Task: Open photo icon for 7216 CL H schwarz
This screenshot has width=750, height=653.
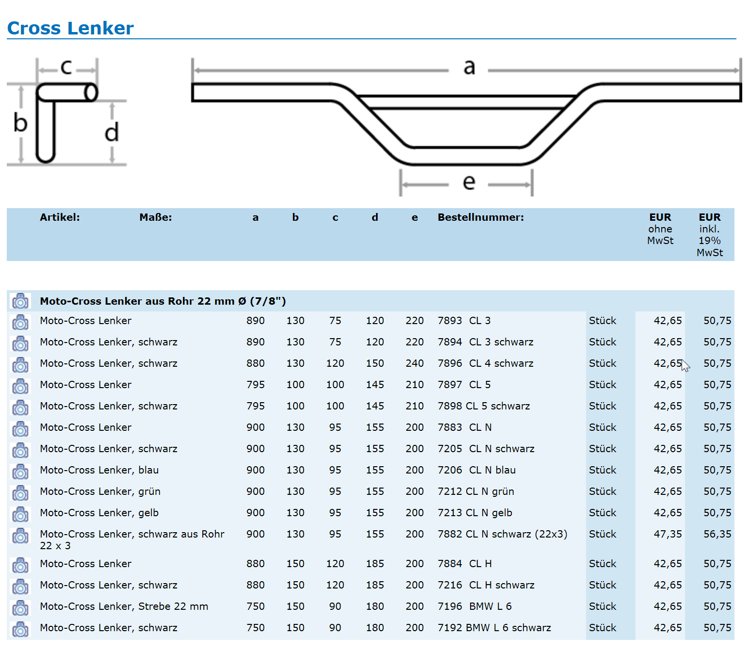Action: pyautogui.click(x=20, y=587)
